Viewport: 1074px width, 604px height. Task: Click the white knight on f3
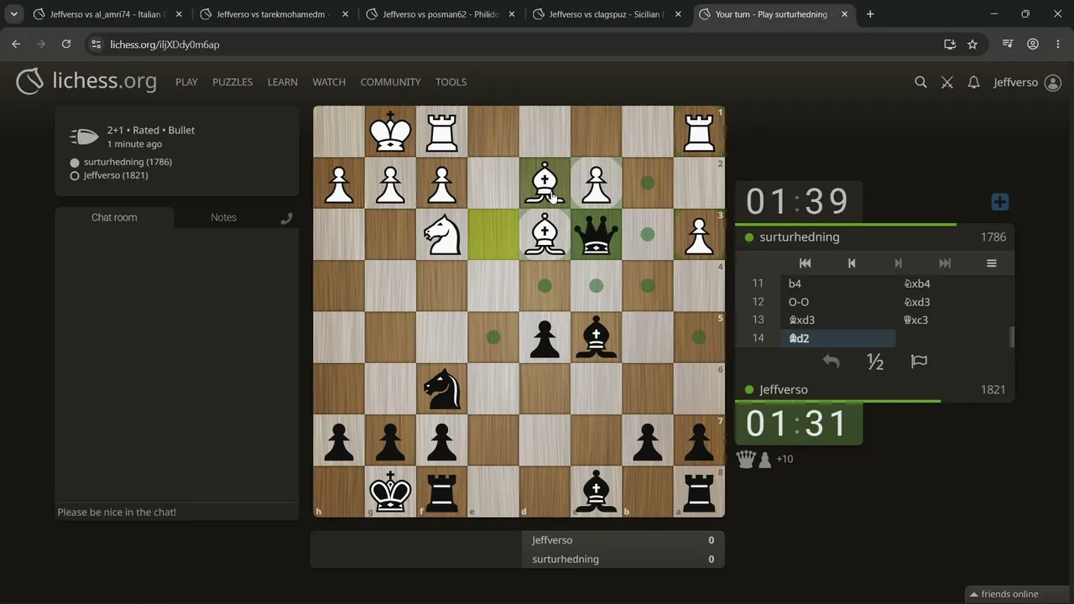click(441, 235)
